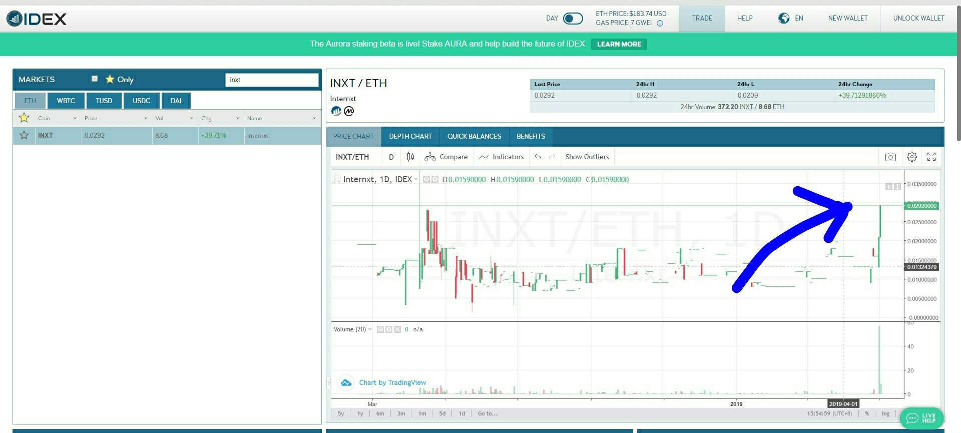Toggle the DAY/night theme switch

[x=573, y=19]
